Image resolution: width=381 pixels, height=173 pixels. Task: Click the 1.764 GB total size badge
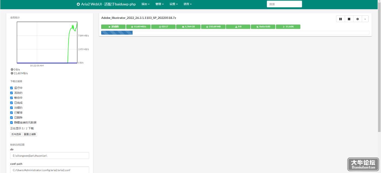point(188,27)
